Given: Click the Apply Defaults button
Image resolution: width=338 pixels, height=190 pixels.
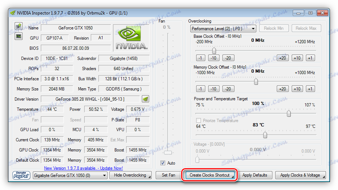Looking at the screenshot, I should [255, 175].
